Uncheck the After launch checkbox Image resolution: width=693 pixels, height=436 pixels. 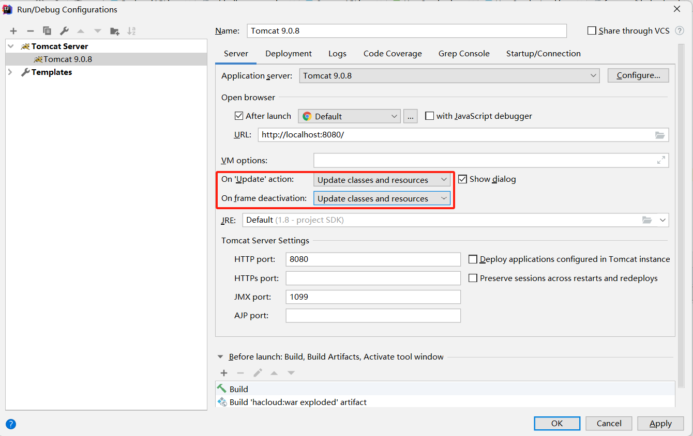[x=239, y=116]
